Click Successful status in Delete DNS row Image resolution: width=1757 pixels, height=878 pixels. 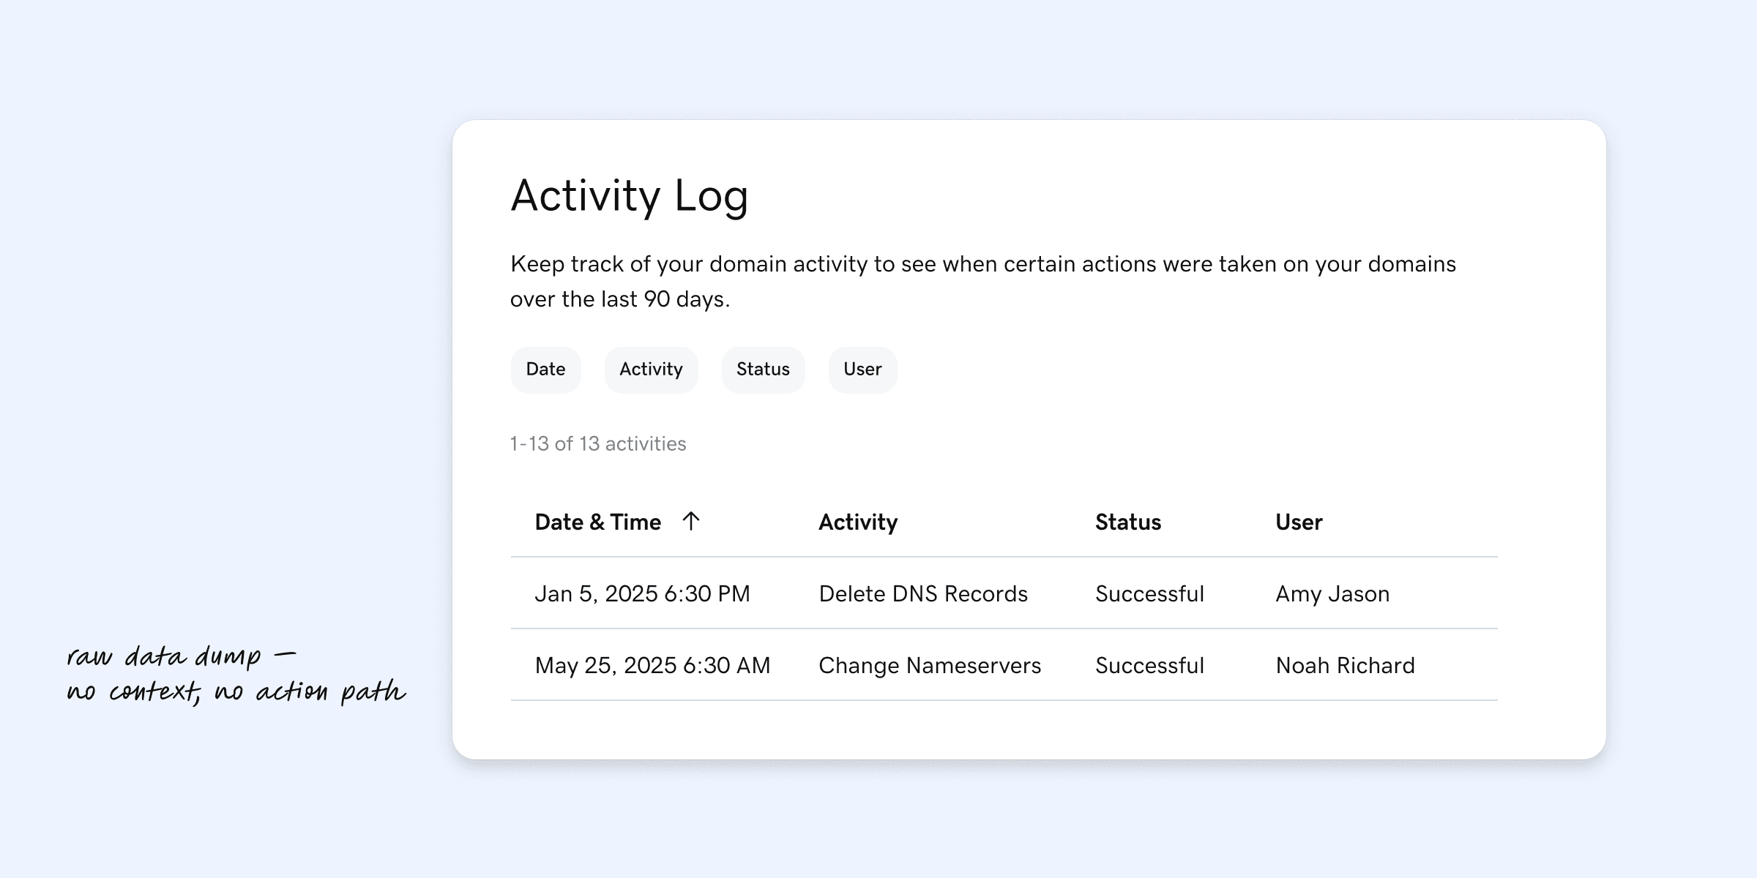click(x=1149, y=593)
